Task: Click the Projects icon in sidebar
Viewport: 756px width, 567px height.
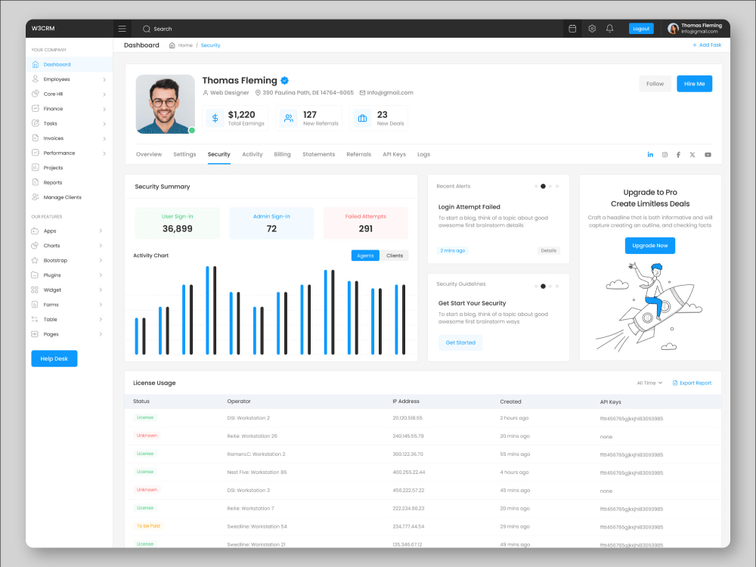Action: 36,168
